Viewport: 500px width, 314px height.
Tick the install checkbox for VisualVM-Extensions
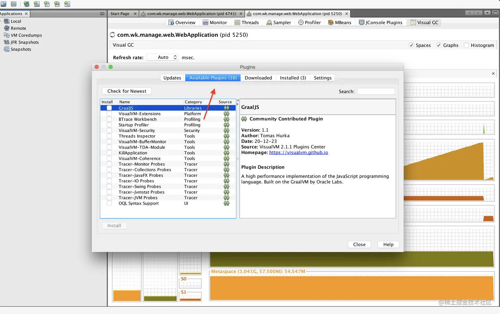[109, 113]
